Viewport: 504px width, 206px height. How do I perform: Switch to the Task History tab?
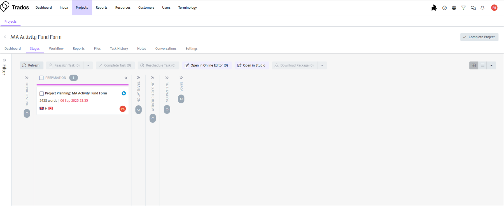coord(119,49)
